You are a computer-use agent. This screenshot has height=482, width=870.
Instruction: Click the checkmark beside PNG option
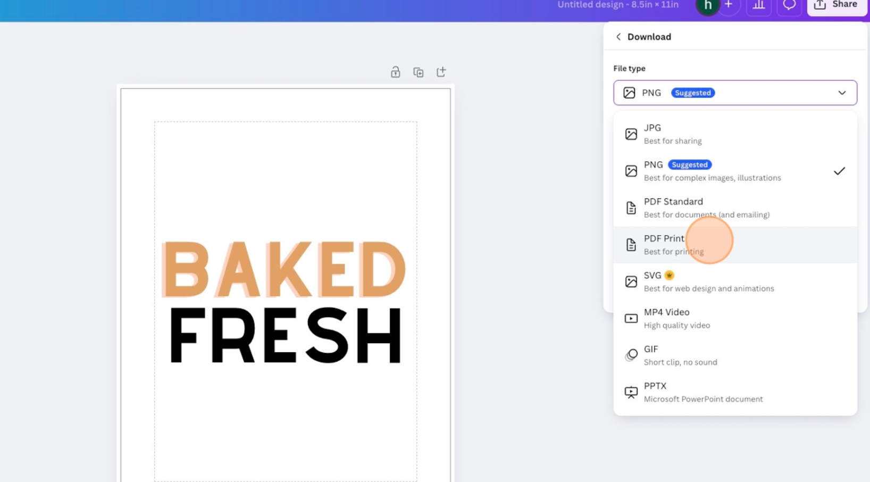tap(839, 171)
